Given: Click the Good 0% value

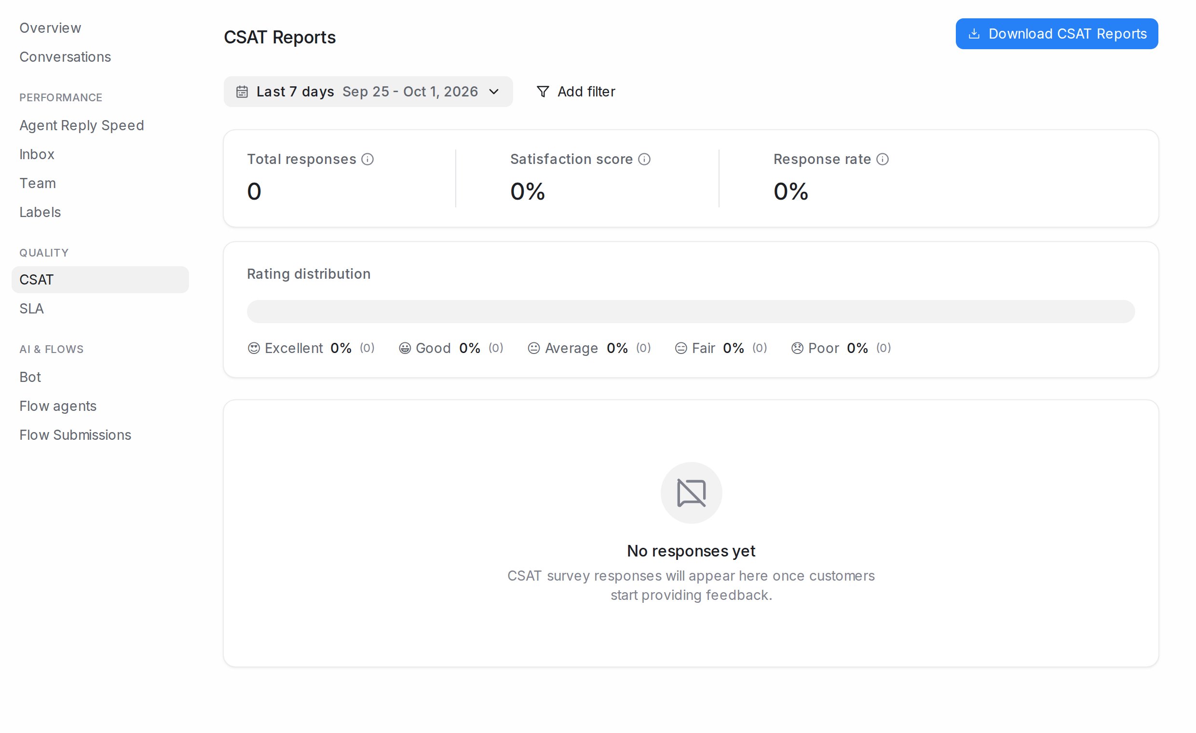Looking at the screenshot, I should (x=469, y=348).
